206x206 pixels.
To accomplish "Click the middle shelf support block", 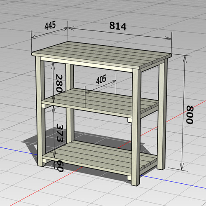I will click(x=130, y=120).
